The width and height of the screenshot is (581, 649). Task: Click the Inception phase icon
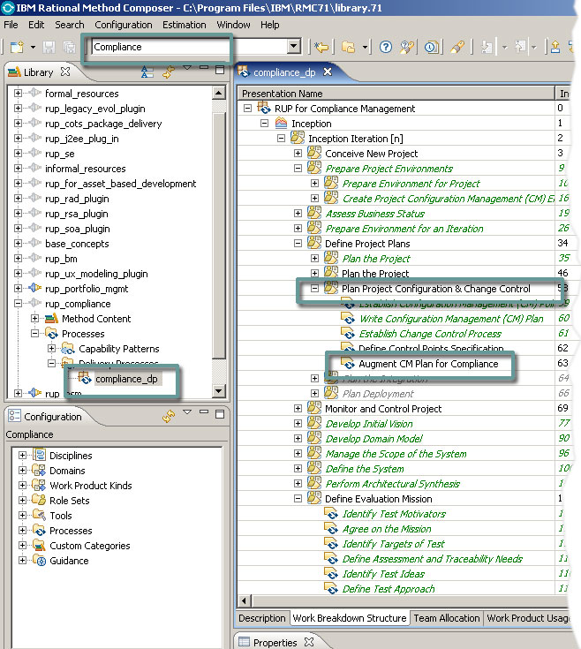281,123
